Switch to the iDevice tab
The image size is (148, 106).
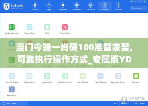[35, 6]
